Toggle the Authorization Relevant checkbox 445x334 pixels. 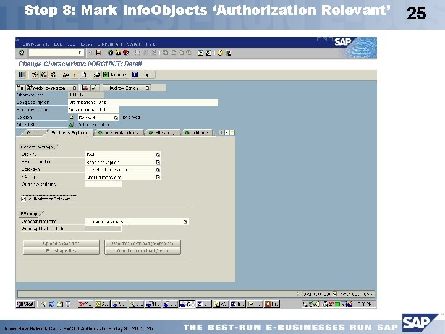[23, 199]
